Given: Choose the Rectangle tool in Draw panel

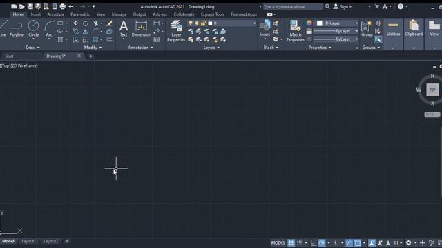Looking at the screenshot, I should pos(60,23).
